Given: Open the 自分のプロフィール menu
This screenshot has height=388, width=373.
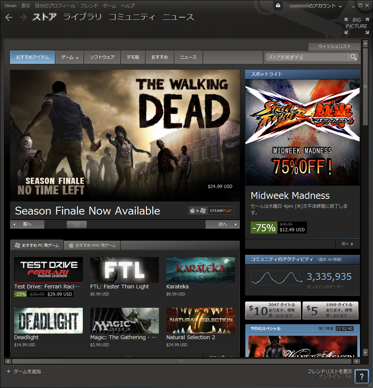Looking at the screenshot, I should 55,6.
